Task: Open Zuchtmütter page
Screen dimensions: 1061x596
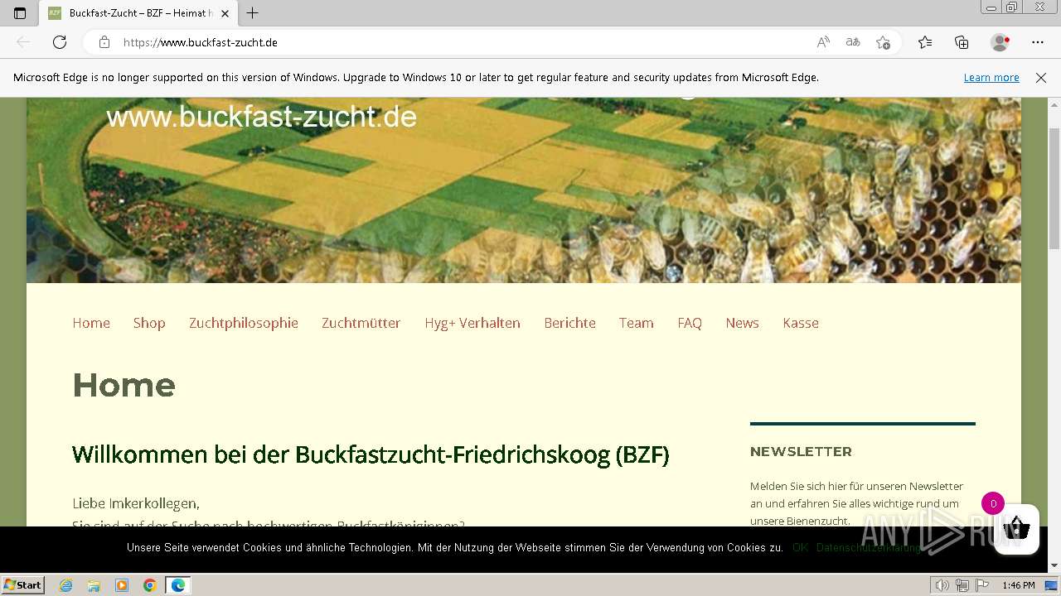Action: pos(361,323)
